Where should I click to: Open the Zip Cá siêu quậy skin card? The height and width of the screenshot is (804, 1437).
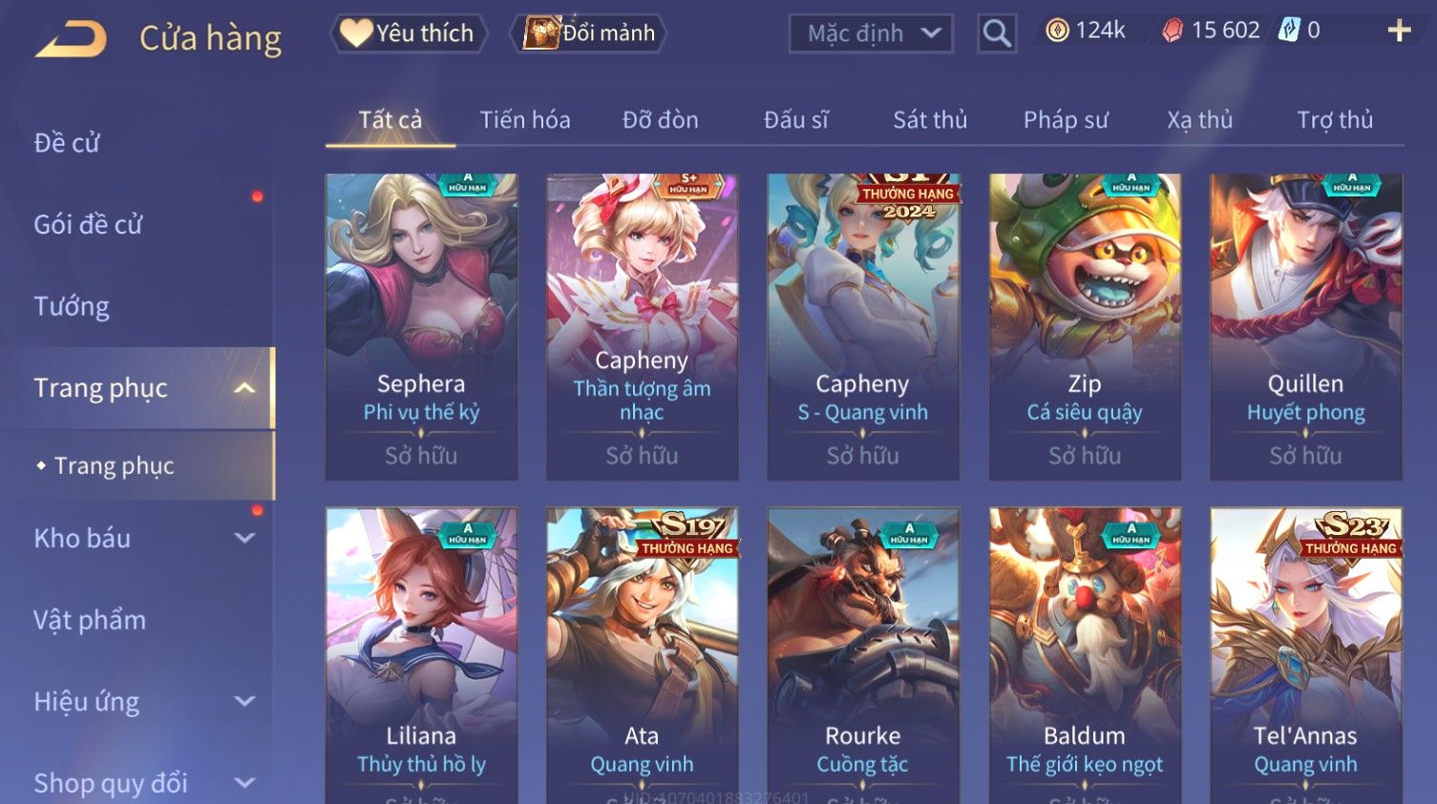click(x=1085, y=326)
